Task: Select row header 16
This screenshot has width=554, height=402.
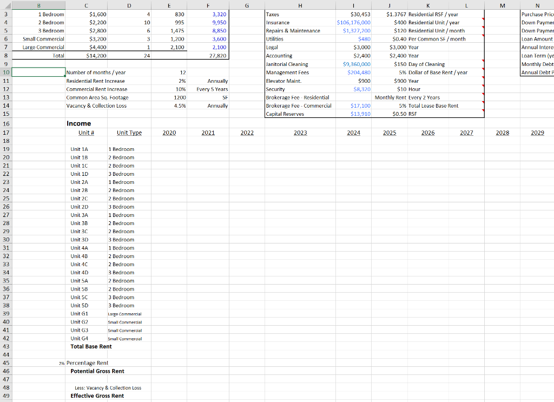Action: tap(6, 124)
